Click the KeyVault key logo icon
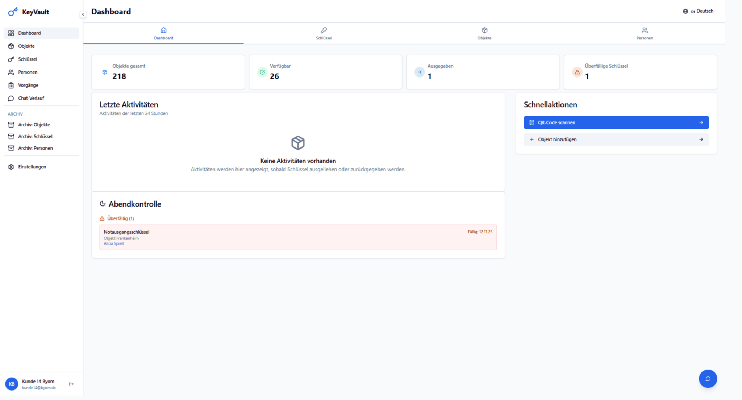Screen dimensions: 742x400 tap(13, 12)
